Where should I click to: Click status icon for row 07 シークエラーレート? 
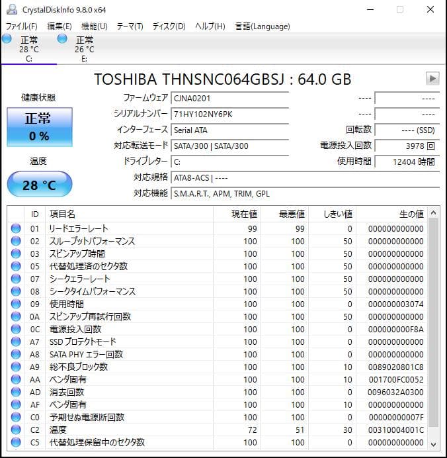pos(16,279)
